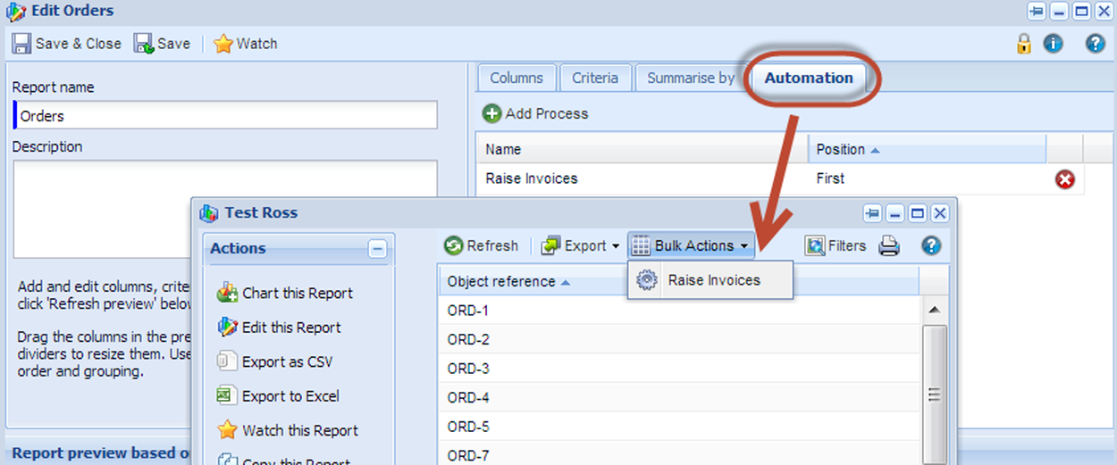Click the Report name input field

(x=227, y=116)
